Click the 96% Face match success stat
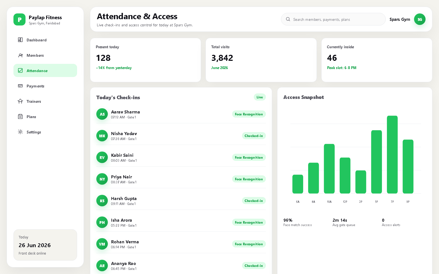 298,222
